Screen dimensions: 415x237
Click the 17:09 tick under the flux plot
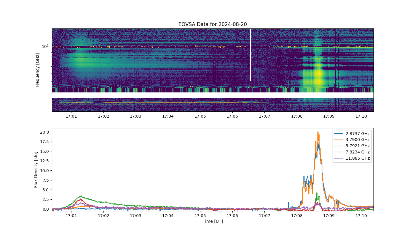coord(329,216)
